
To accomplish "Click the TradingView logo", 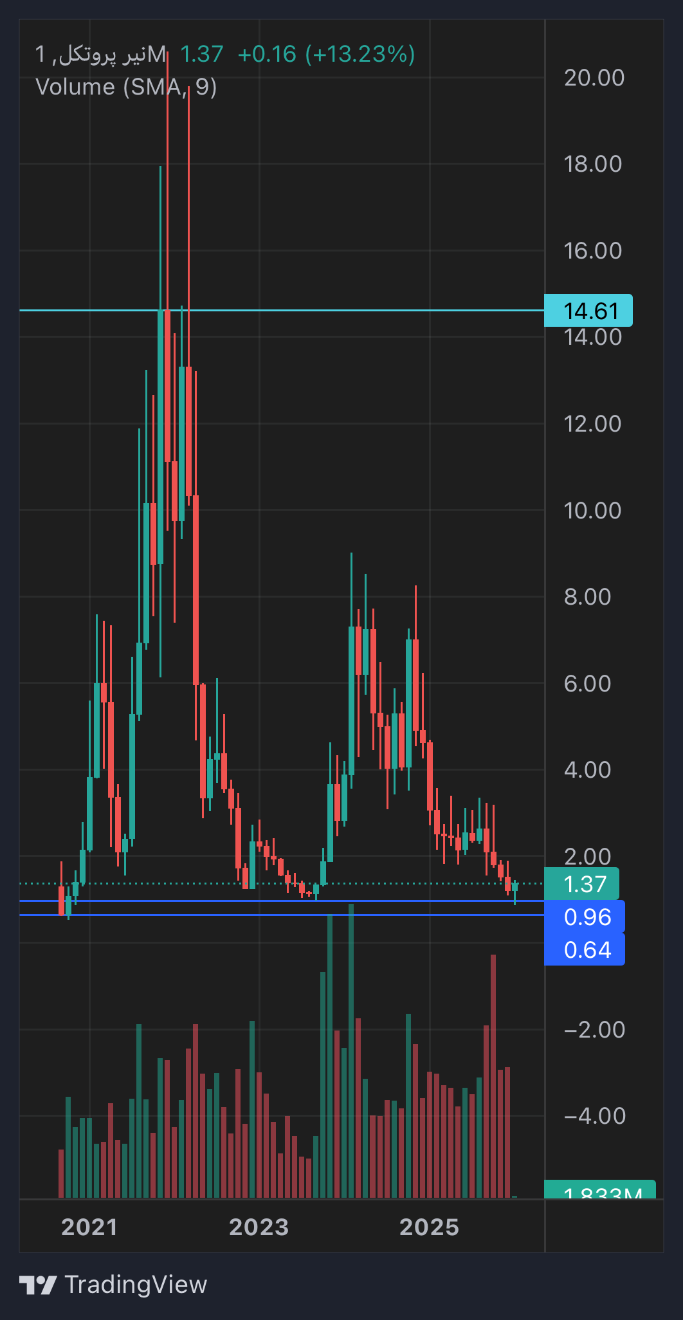I will point(113,1285).
